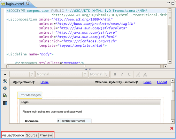Click the login.xhtml file icon on tab
Viewport: 176px width, 139px height.
[3, 4]
